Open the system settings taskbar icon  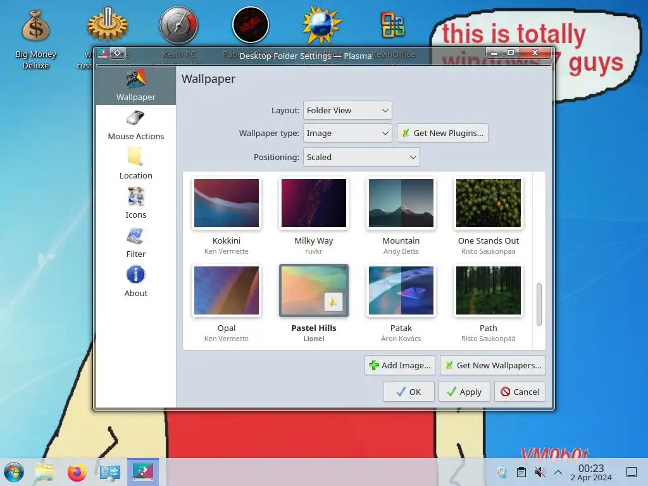[x=109, y=472]
